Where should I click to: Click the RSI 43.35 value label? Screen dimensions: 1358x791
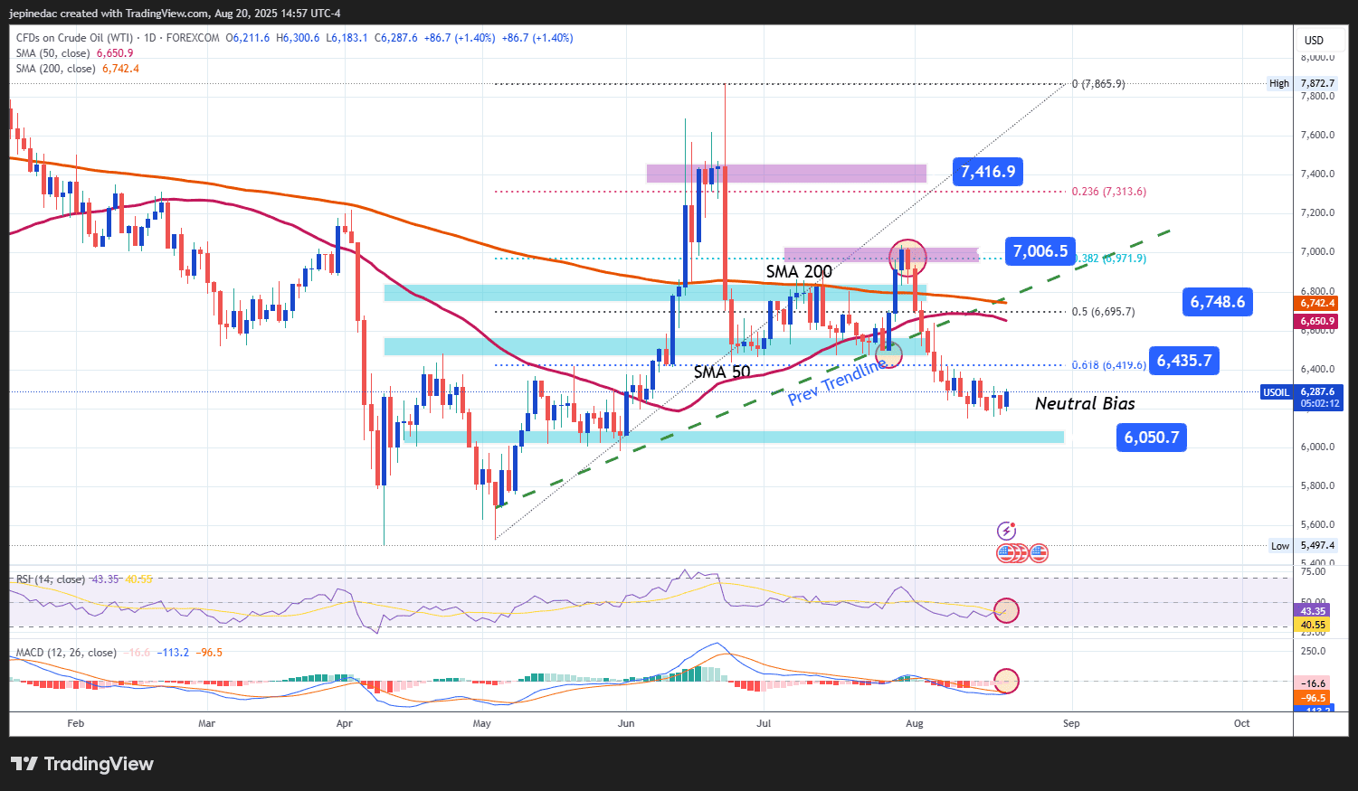point(1311,611)
